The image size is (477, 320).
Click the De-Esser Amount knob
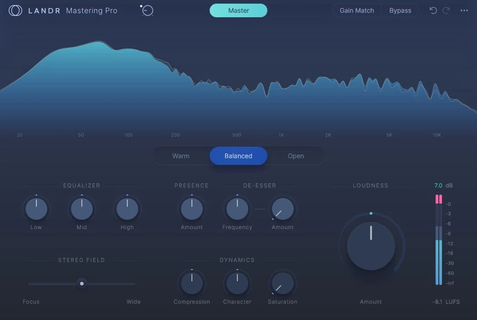click(283, 209)
